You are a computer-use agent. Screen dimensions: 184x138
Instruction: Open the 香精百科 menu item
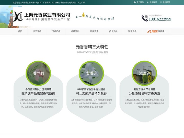click(75, 31)
